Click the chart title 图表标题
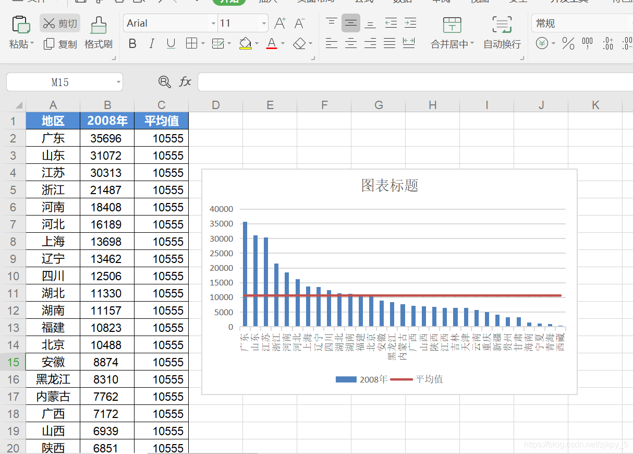The image size is (633, 454). pos(390,185)
